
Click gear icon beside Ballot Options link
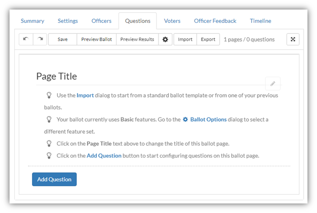(185, 119)
